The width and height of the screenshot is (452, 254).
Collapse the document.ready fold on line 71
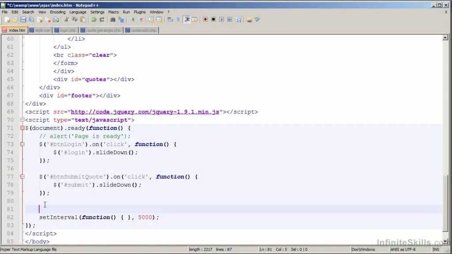(x=22, y=128)
